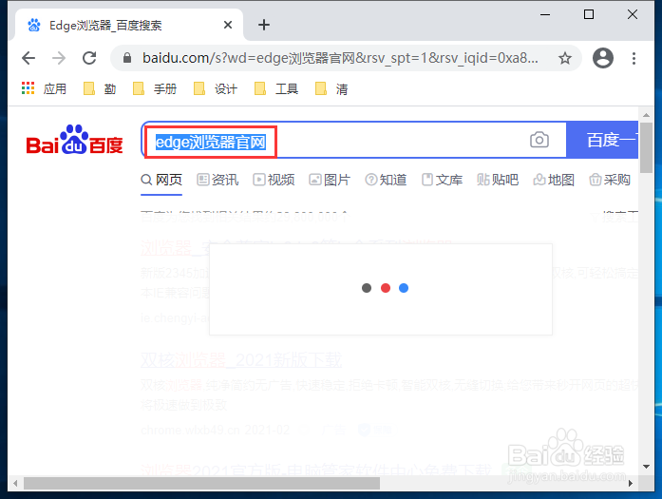Open a new browser tab
Image resolution: width=662 pixels, height=499 pixels.
[x=264, y=25]
